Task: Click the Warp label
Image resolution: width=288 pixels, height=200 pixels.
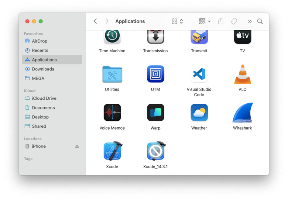Action: 155,128
